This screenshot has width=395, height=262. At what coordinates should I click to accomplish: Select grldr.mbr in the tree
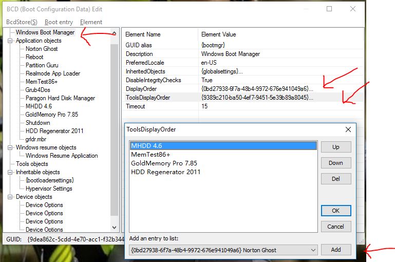36,139
